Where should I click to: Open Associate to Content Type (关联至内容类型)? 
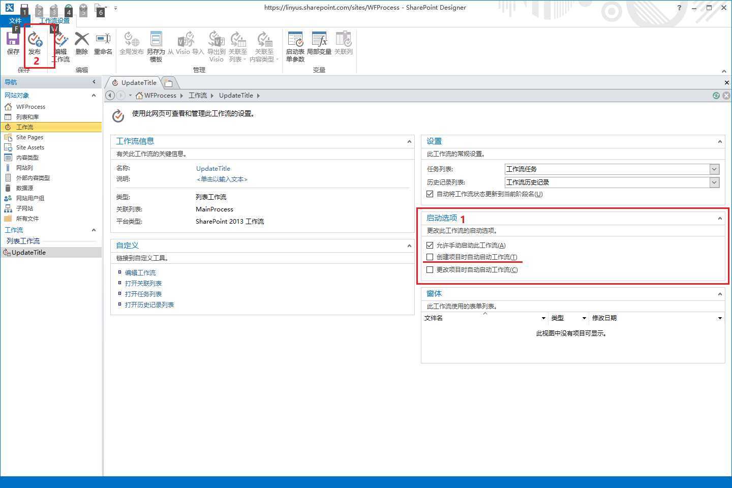(264, 47)
